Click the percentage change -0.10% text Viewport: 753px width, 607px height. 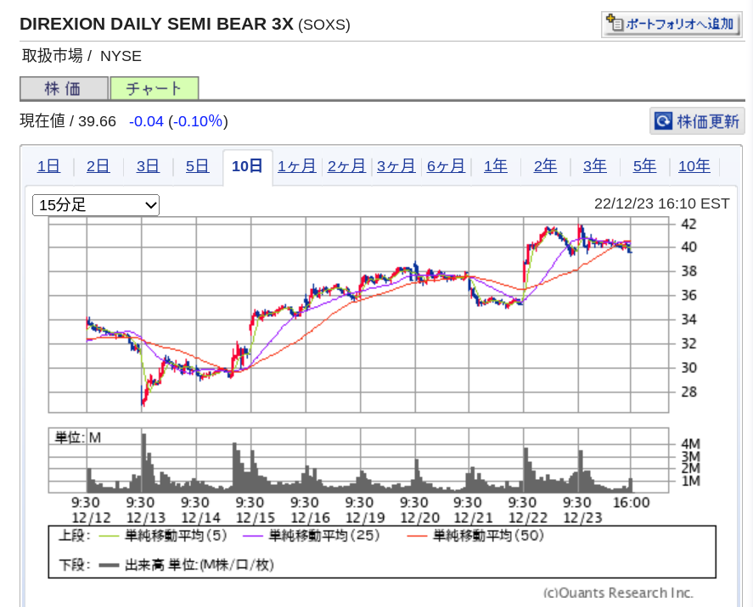198,121
